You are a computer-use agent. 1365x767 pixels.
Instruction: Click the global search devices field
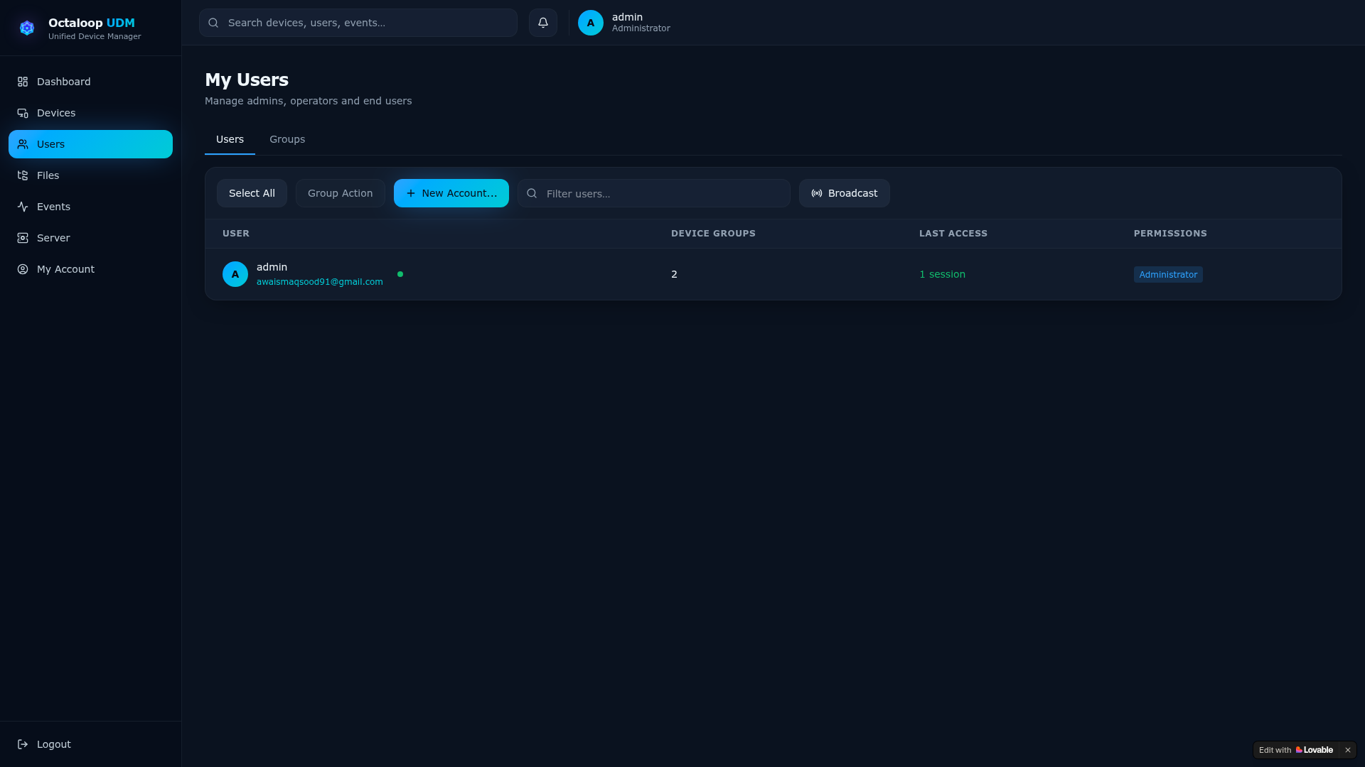(358, 23)
